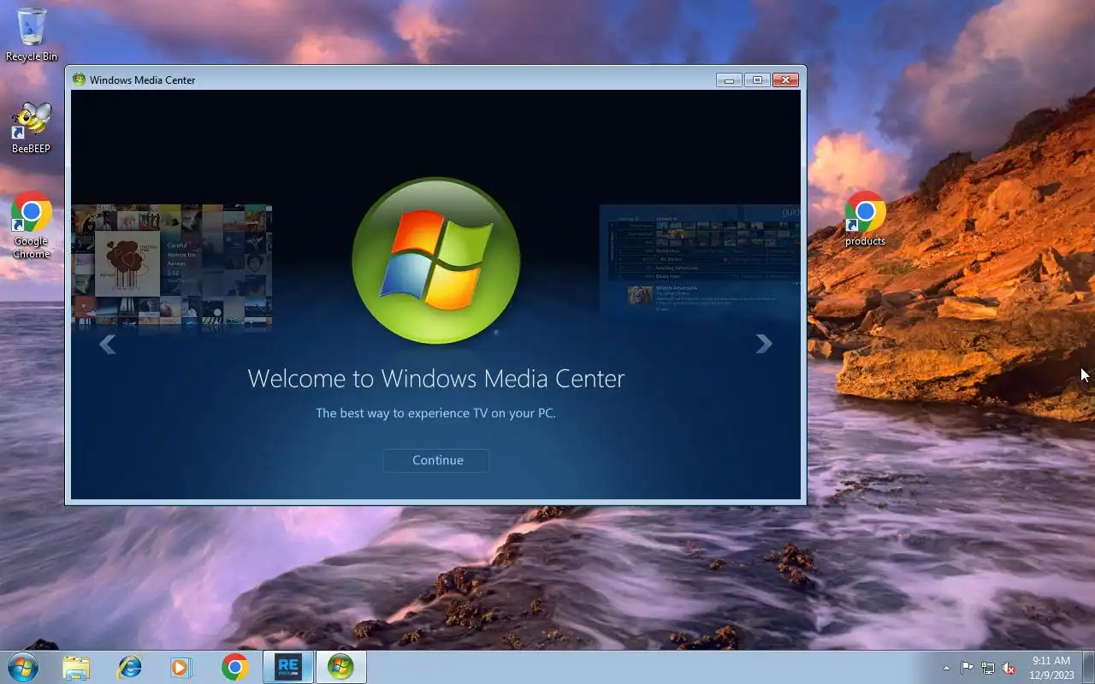Screen dimensions: 1095x684
Task: Open Windows Explorer from the taskbar
Action: [x=76, y=667]
